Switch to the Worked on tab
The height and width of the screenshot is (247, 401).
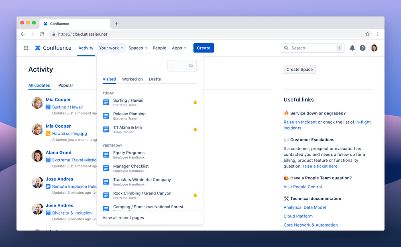tap(132, 79)
